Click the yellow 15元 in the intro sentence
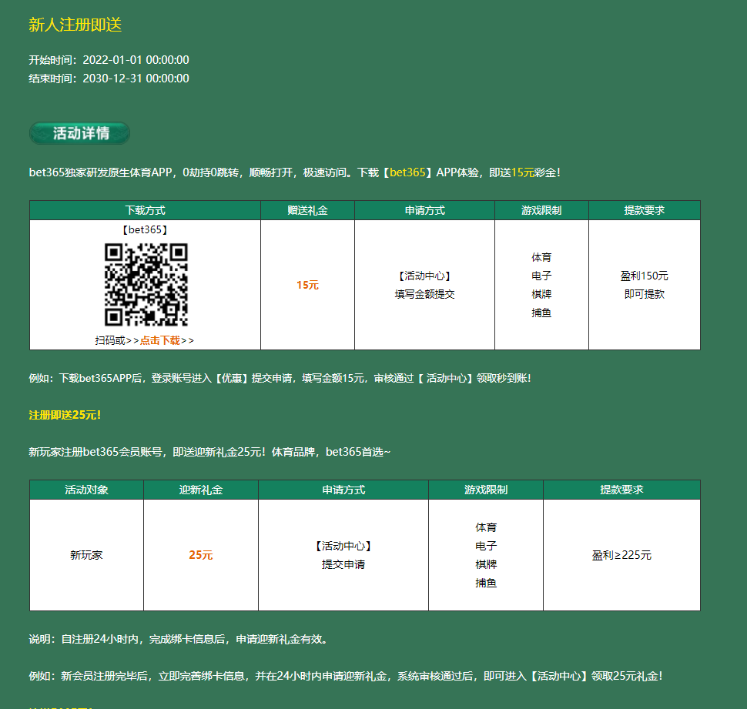 [522, 172]
